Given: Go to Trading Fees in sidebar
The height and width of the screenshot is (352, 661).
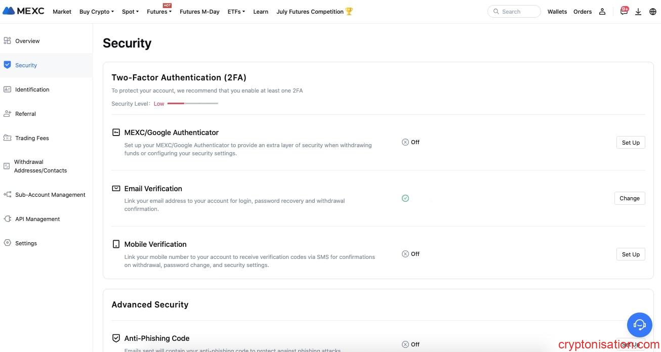Looking at the screenshot, I should [32, 138].
